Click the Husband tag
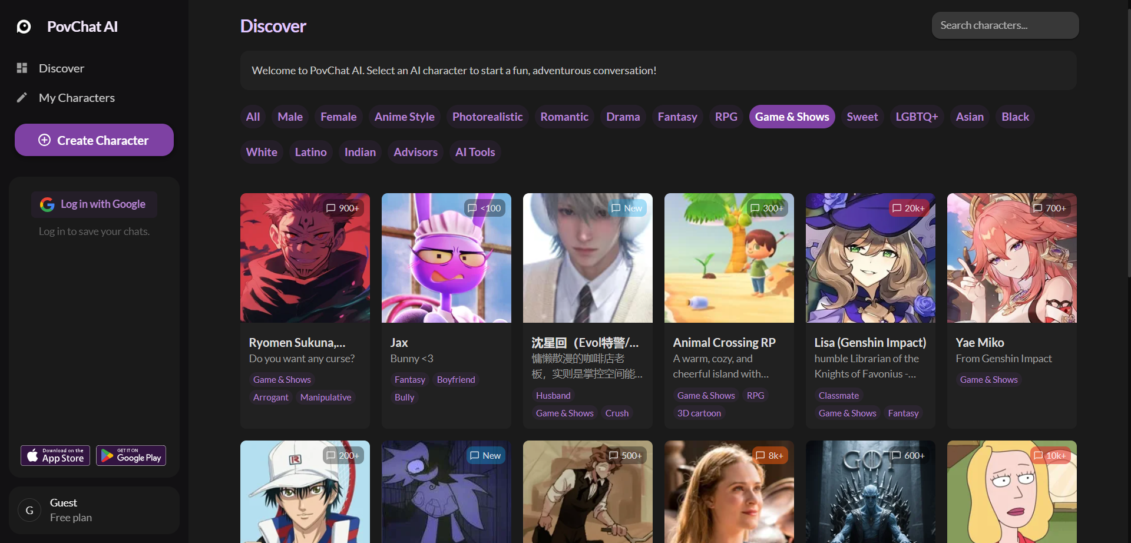The image size is (1131, 543). click(x=553, y=396)
